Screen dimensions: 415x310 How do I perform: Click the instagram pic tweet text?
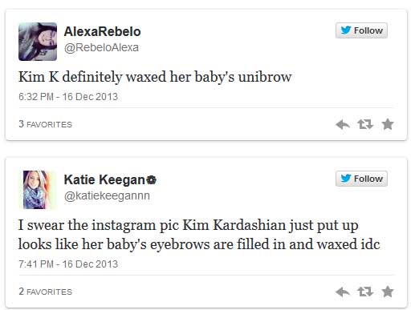pyautogui.click(x=199, y=235)
